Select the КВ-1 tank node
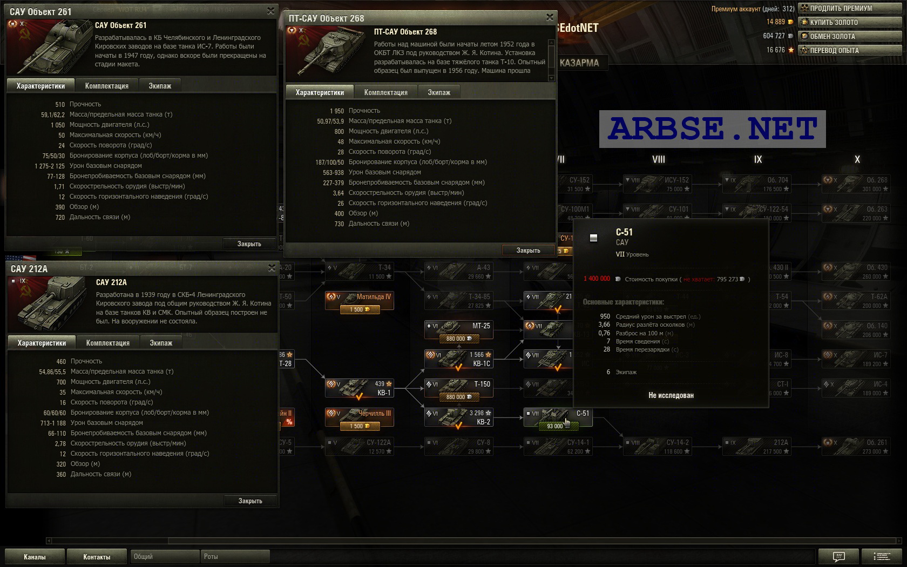907x567 pixels. point(360,388)
